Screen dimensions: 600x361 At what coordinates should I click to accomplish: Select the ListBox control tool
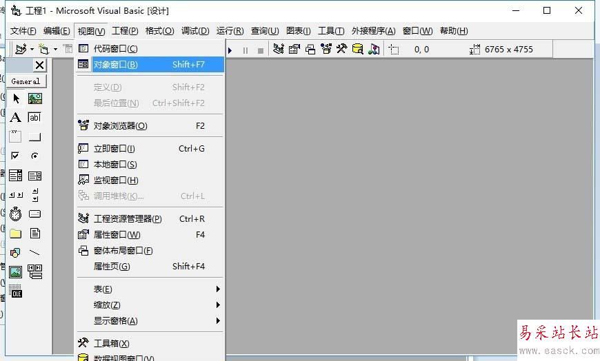pos(34,176)
